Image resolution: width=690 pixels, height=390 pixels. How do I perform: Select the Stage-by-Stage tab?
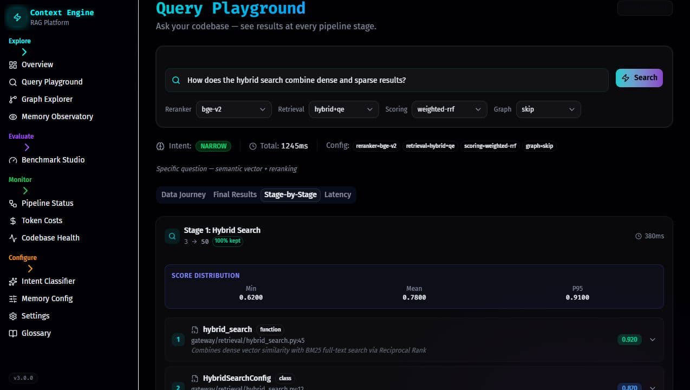(290, 195)
